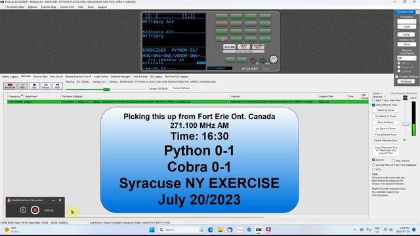Click the Copy Recorder Grid to Log file button
420x236 pixels.
tap(386, 150)
